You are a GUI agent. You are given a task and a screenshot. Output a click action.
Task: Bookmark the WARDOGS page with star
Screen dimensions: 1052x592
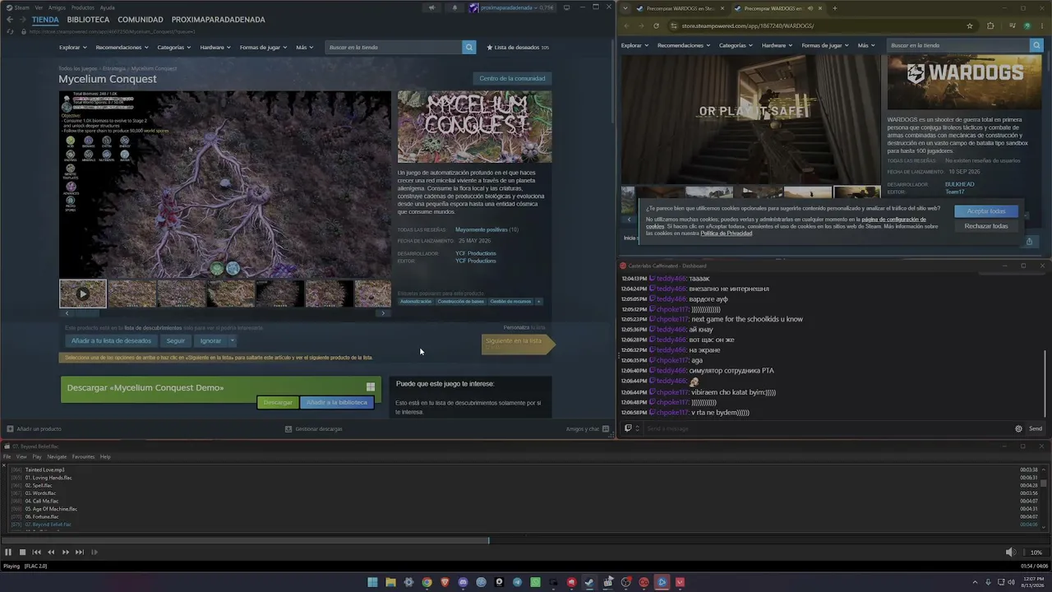[970, 25]
